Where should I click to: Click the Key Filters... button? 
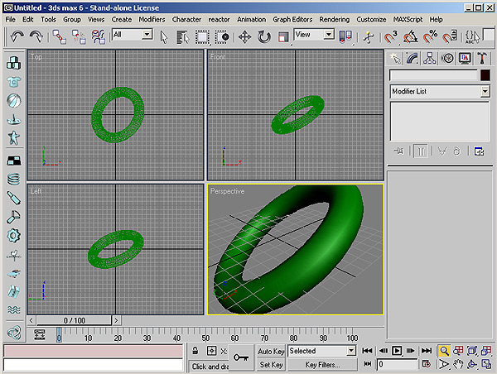point(322,365)
